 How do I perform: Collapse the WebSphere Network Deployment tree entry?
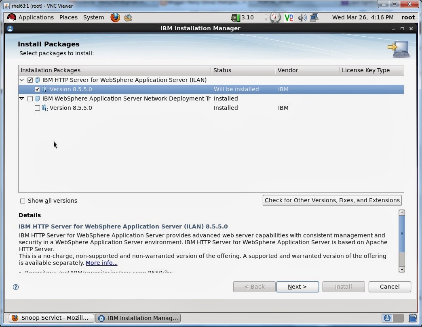(21, 99)
